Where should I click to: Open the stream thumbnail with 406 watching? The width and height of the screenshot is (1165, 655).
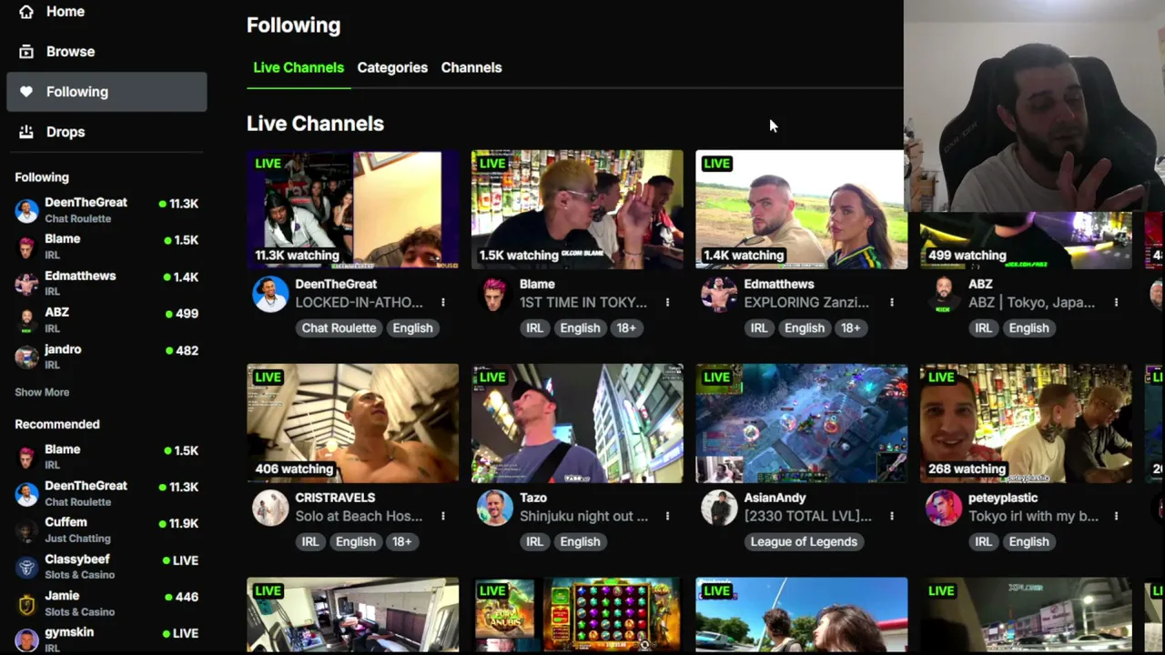(x=352, y=423)
